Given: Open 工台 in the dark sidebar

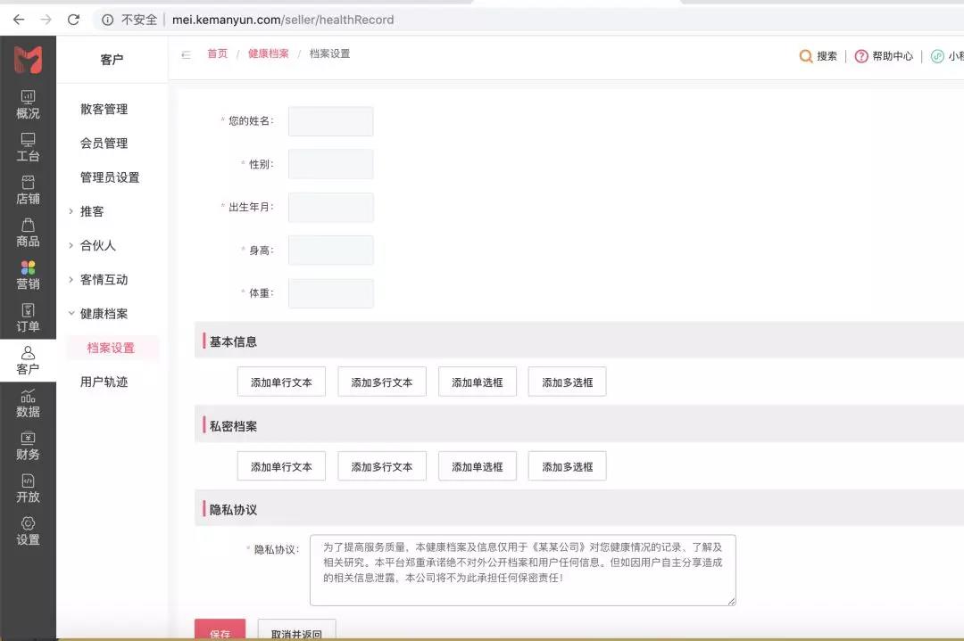Looking at the screenshot, I should coord(28,147).
